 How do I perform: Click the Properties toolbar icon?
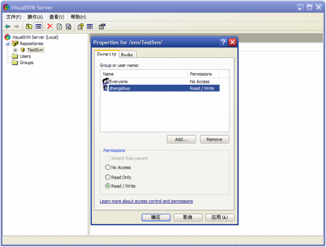coord(102,27)
